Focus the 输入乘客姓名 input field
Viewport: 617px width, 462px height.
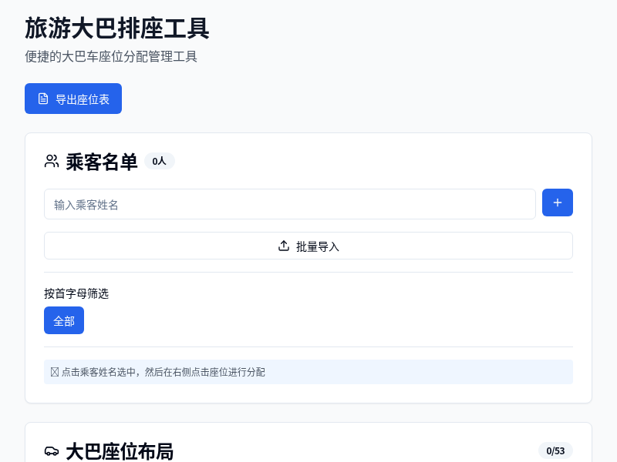coord(290,204)
